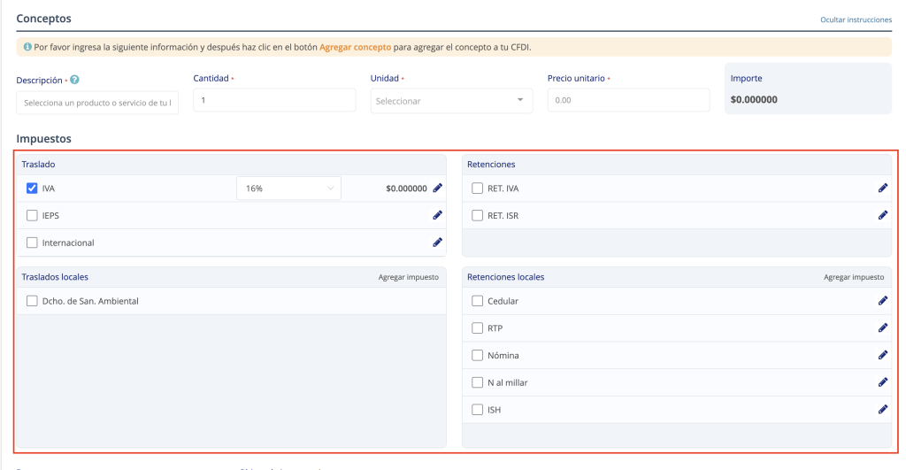Click the IVA amount $0.000000
The image size is (906, 470).
pos(407,189)
